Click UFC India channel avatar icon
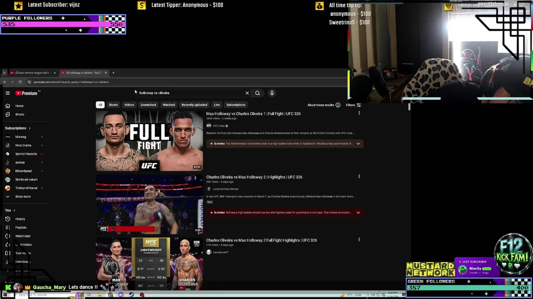 click(x=209, y=126)
